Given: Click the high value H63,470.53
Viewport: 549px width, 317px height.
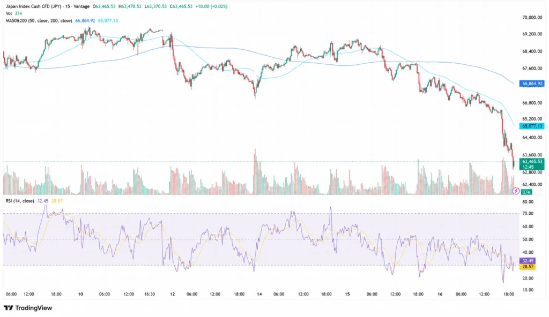Looking at the screenshot, I should (130, 6).
